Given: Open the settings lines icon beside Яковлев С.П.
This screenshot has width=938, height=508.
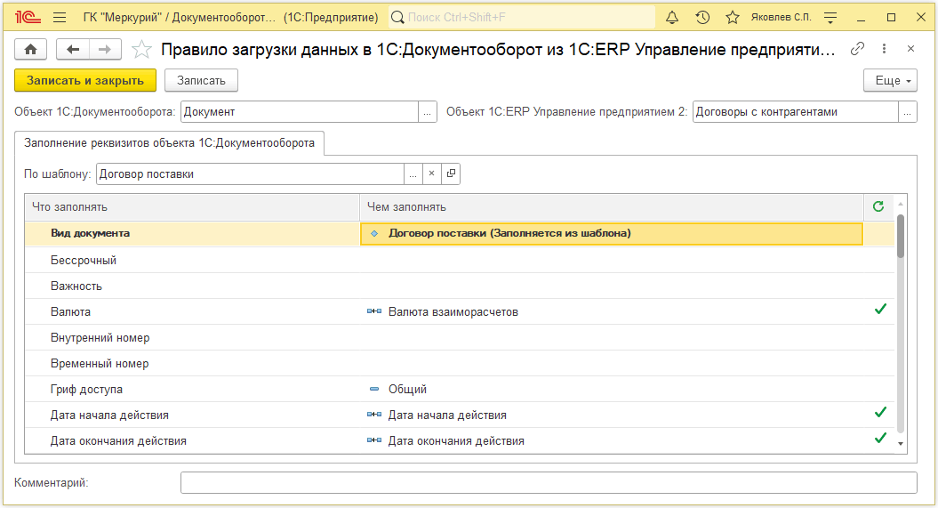Looking at the screenshot, I should (830, 18).
